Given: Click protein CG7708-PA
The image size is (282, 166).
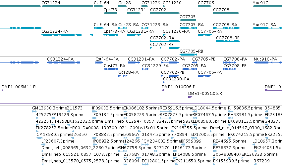Looking at the screenshot, I should click(235, 59).
